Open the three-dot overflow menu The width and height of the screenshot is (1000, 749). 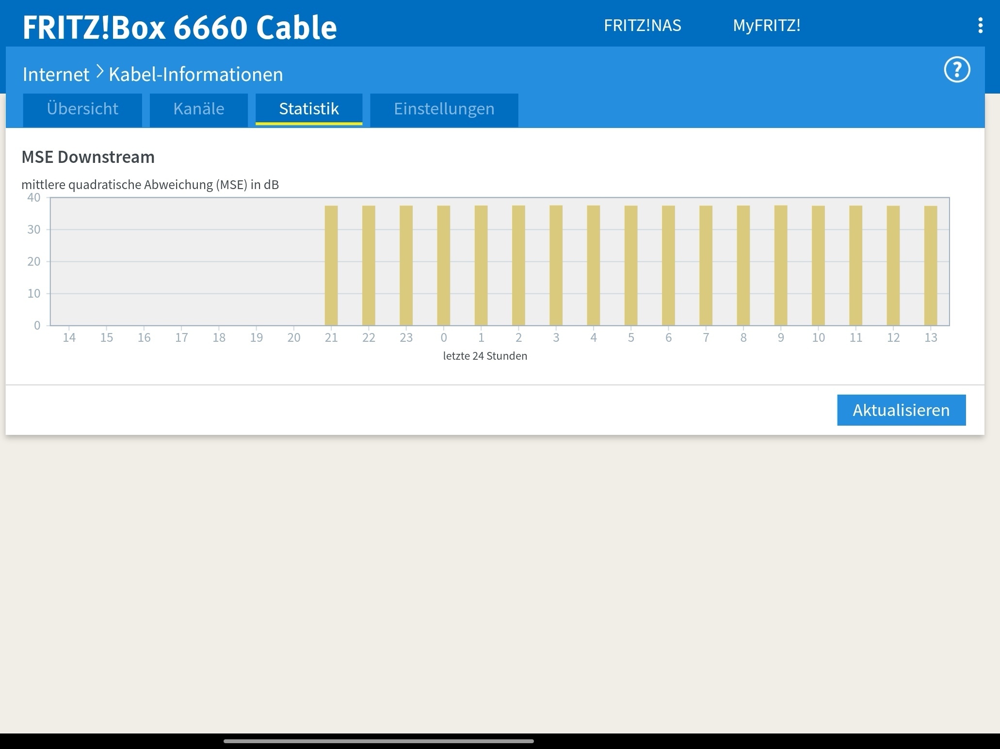pos(980,25)
